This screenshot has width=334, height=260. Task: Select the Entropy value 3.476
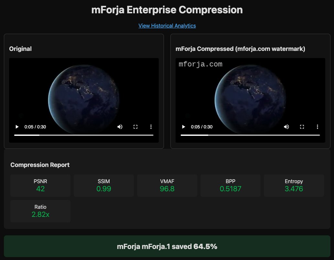pos(294,189)
